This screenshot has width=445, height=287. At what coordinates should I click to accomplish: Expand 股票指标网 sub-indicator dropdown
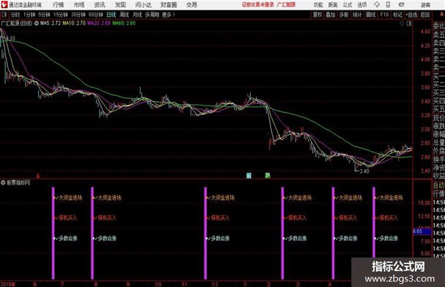3,183
